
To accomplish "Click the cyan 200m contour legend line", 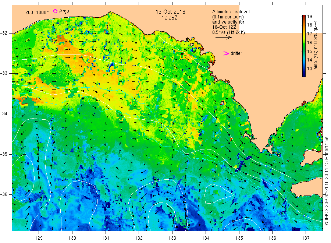I will (31, 16).
